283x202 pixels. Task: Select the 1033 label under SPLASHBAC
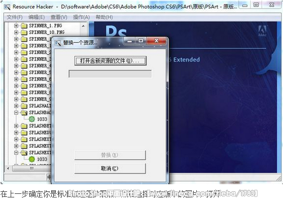click(42, 119)
